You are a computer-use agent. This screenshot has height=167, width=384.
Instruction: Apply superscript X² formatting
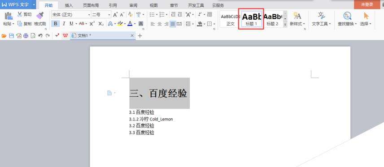92,24
